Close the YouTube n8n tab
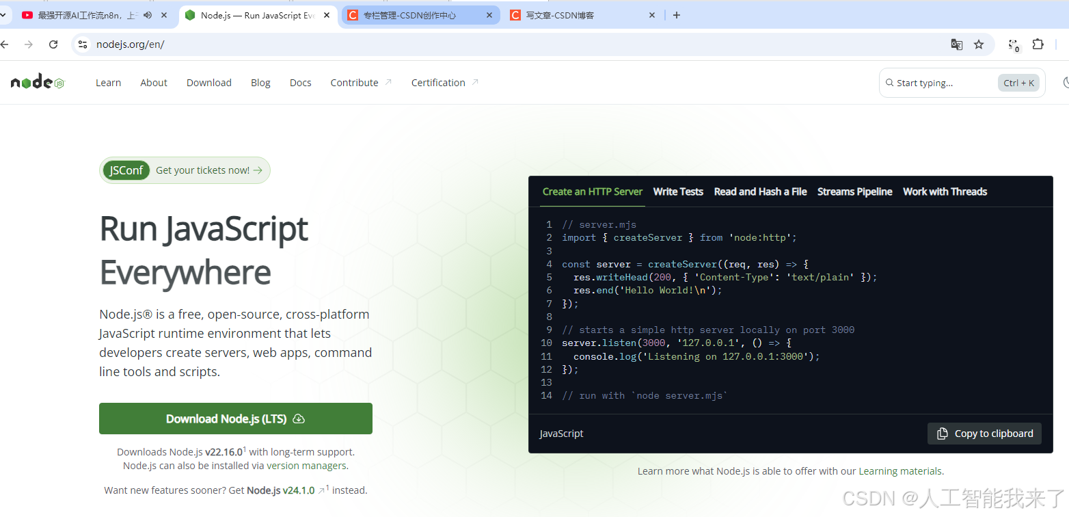The width and height of the screenshot is (1069, 517). (x=164, y=15)
